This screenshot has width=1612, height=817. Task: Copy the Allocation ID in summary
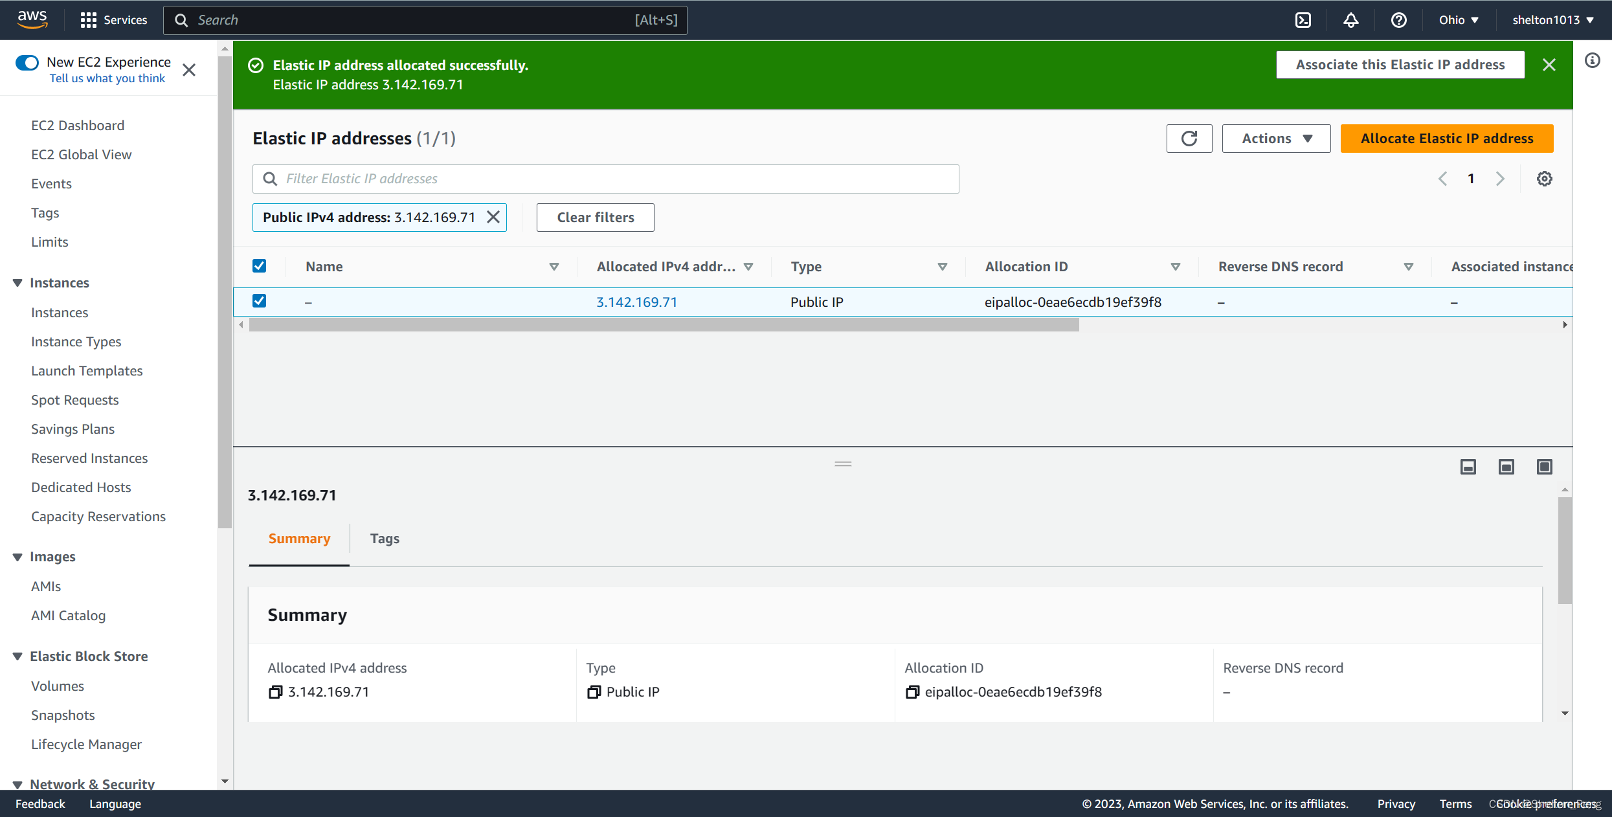tap(912, 692)
